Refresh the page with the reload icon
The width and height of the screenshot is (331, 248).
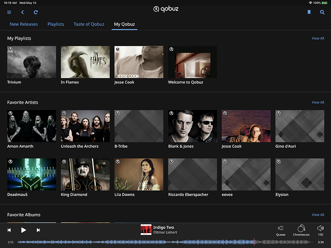pyautogui.click(x=36, y=12)
